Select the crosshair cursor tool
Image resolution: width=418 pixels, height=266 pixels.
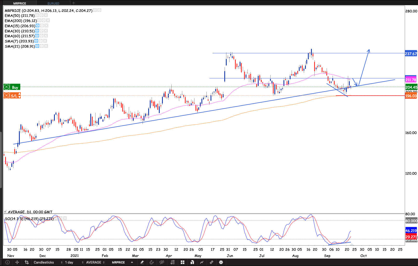(17, 262)
